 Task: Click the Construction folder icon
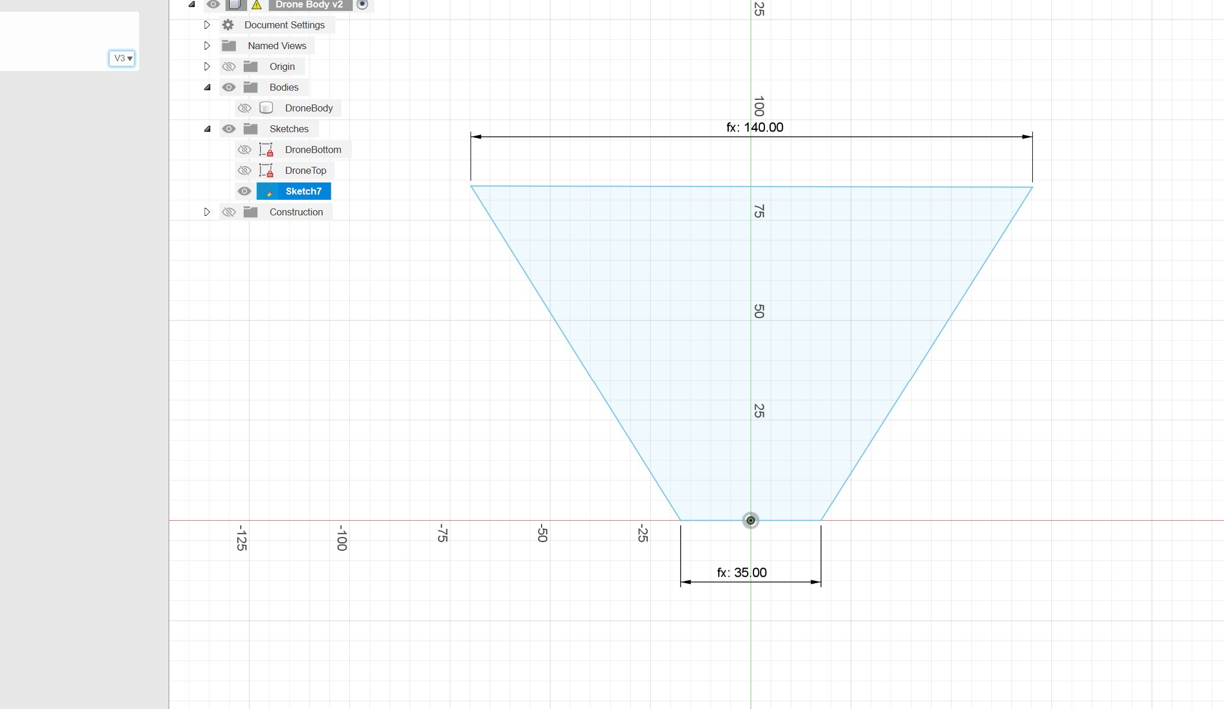[251, 212]
